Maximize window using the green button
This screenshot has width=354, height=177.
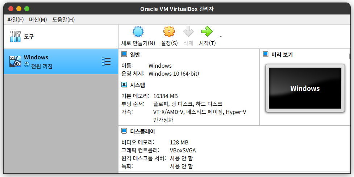pos(27,9)
